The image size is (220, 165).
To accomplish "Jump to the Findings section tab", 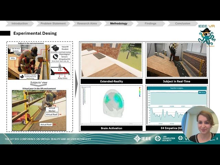I will coord(151,24).
